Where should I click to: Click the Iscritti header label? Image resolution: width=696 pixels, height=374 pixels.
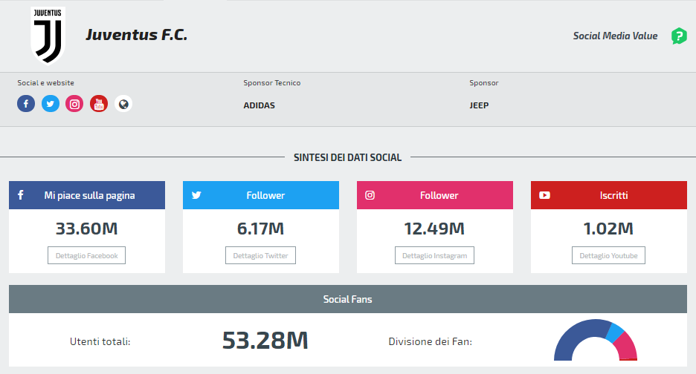point(614,195)
